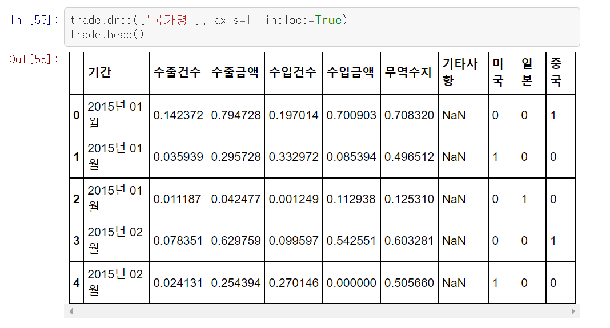Screen dimensions: 610x328
Task: Click cell value 0.603281
Action: click(409, 241)
